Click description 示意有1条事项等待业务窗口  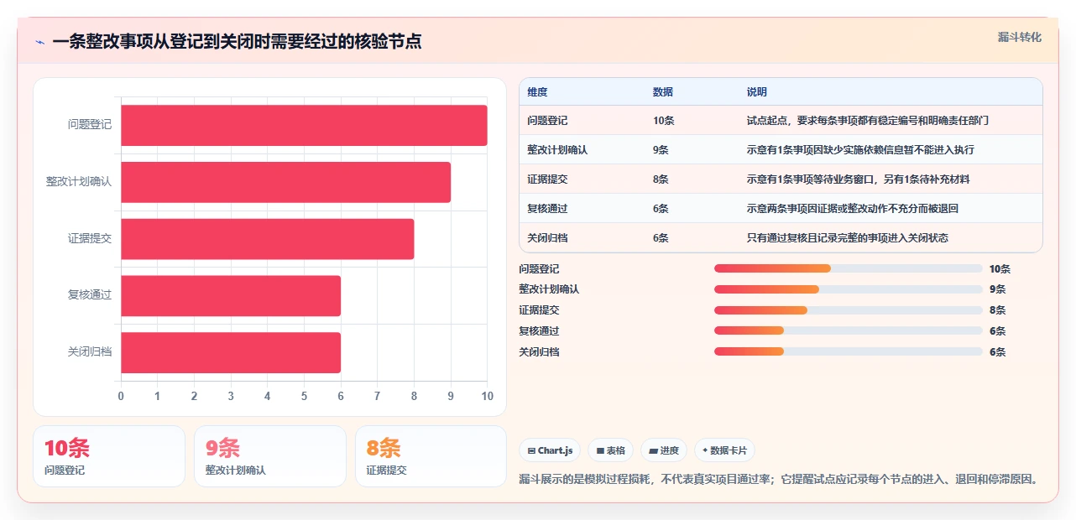859,179
